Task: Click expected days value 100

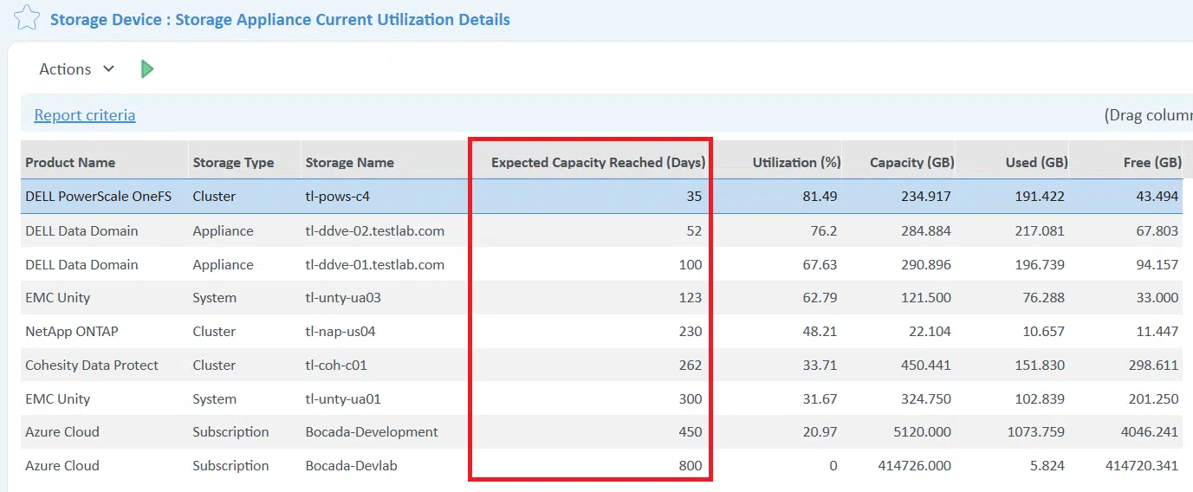Action: (x=691, y=265)
